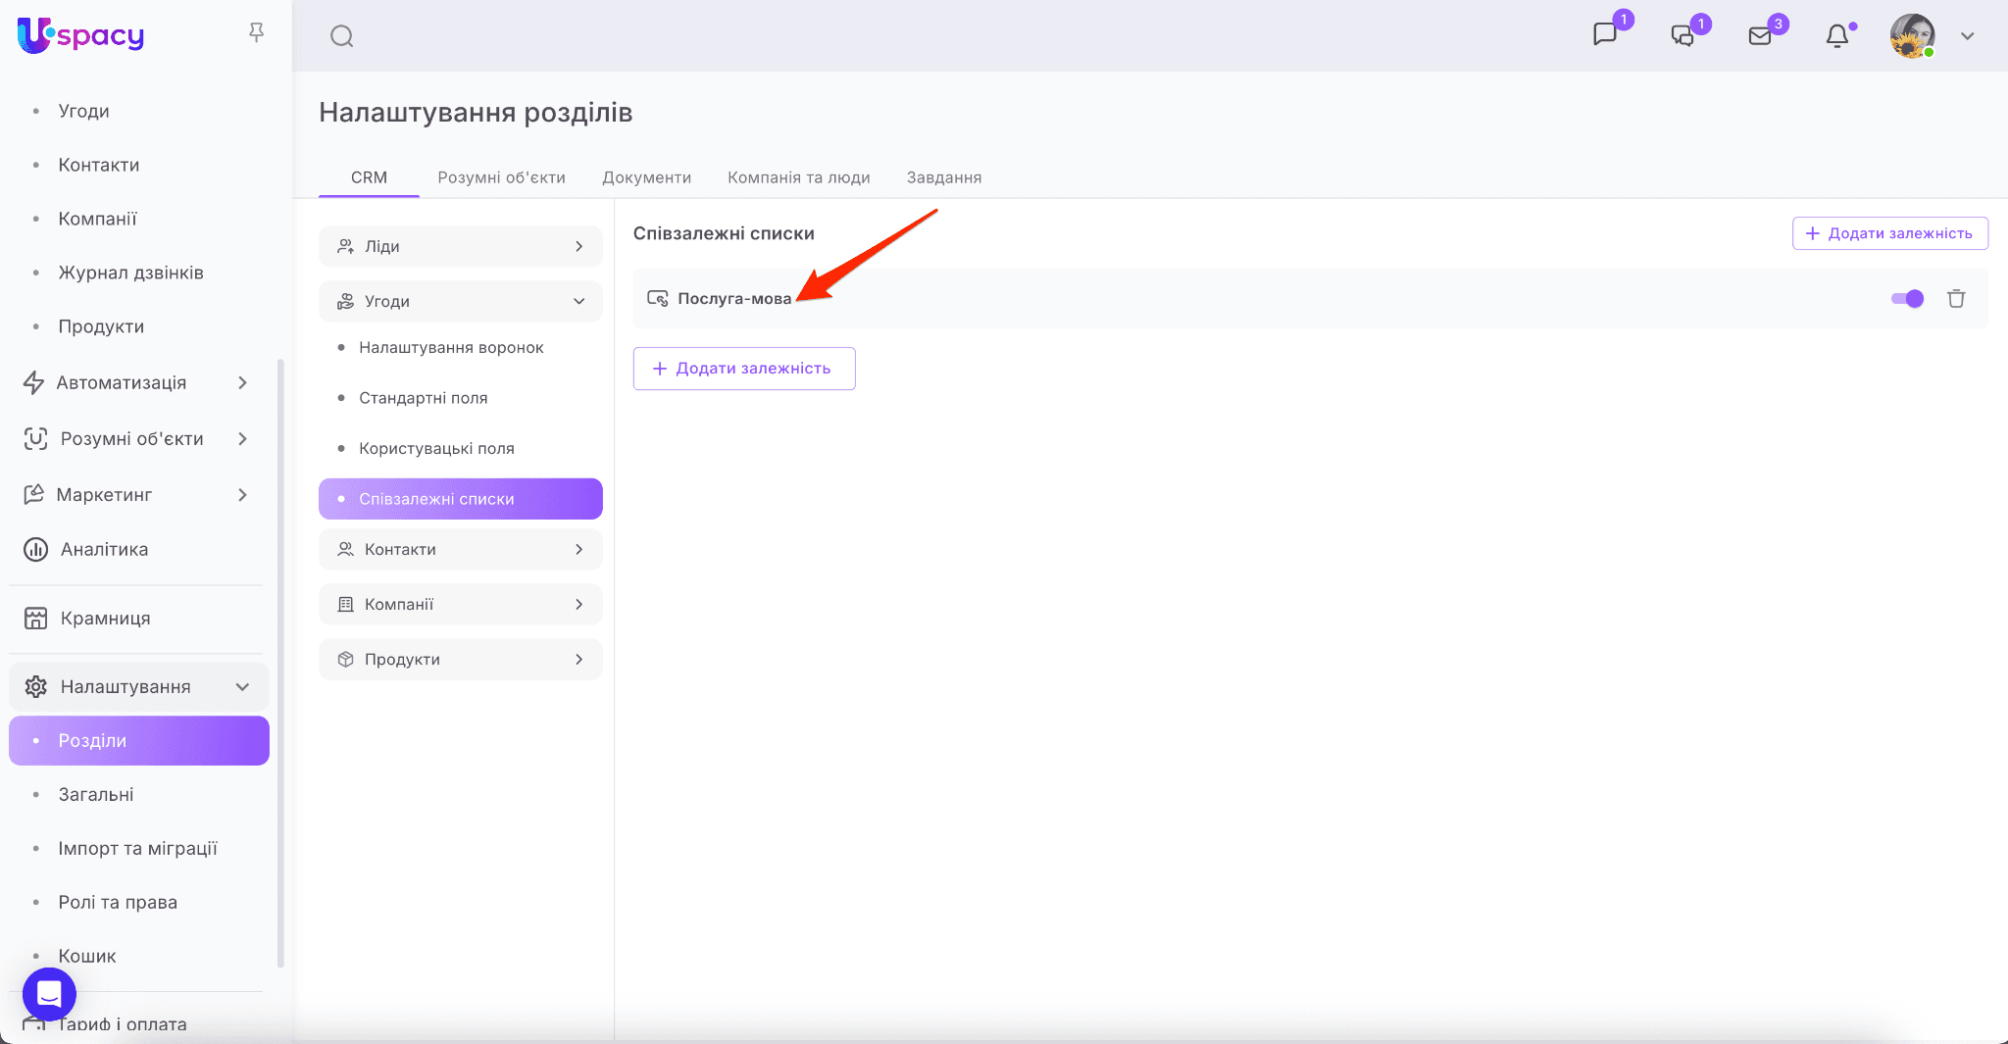This screenshot has width=2008, height=1044.
Task: Open the support chat widget
Action: (49, 994)
